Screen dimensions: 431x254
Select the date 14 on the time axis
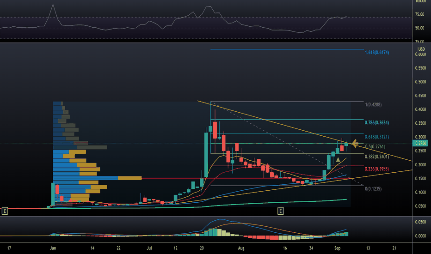point(92,248)
